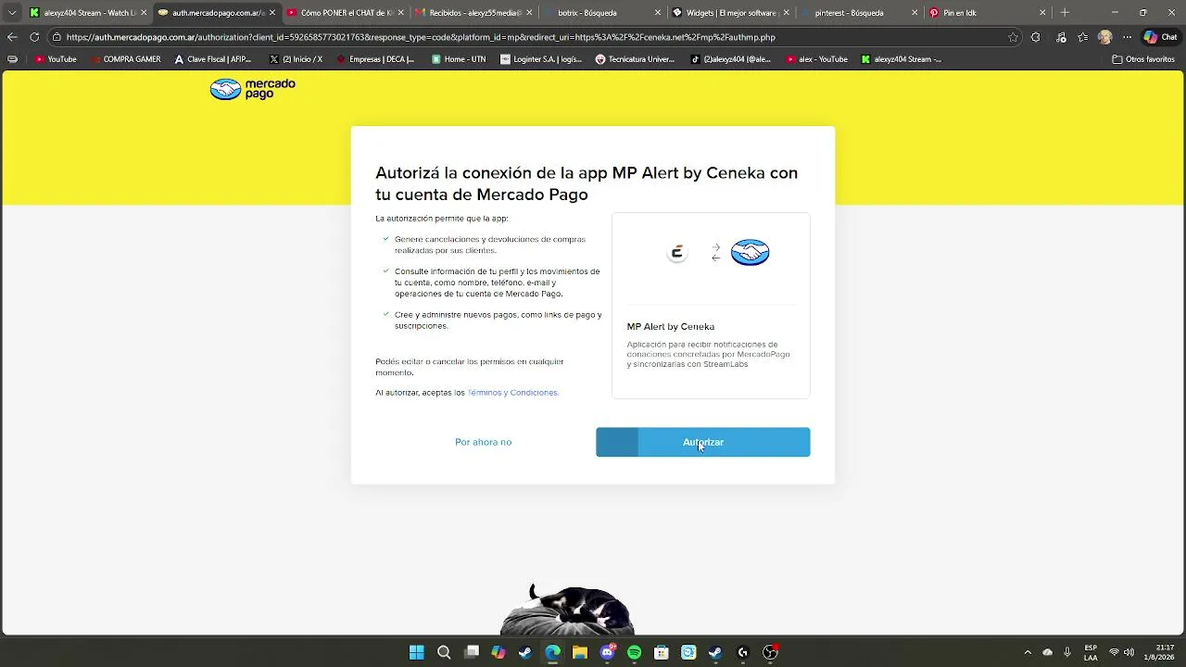Screen dimensions: 1186x667
Task: Open Microsoft Edge from the taskbar
Action: (x=552, y=652)
